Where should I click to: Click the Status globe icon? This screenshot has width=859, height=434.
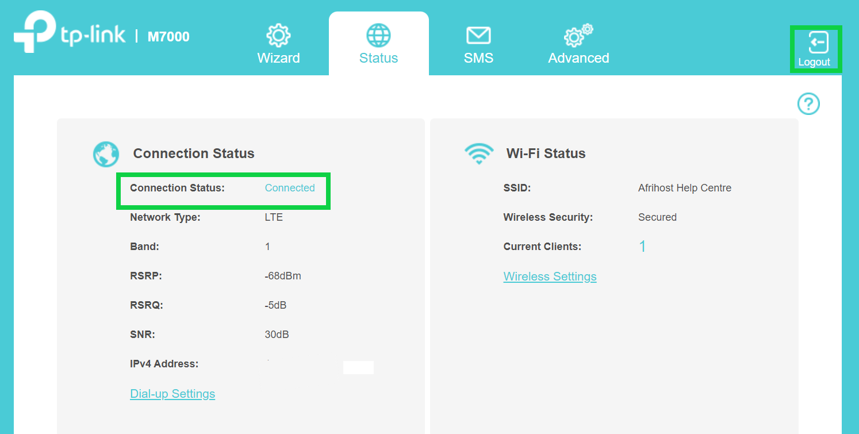click(378, 36)
